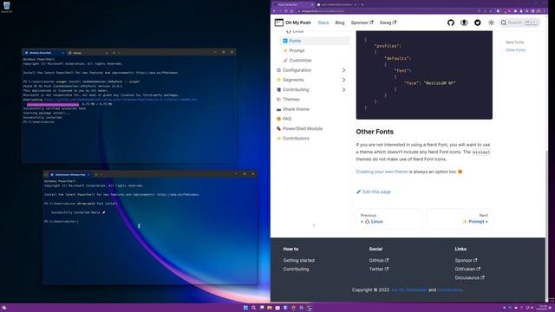
Task: Expand the Configuration sidebar section
Action: [311, 70]
